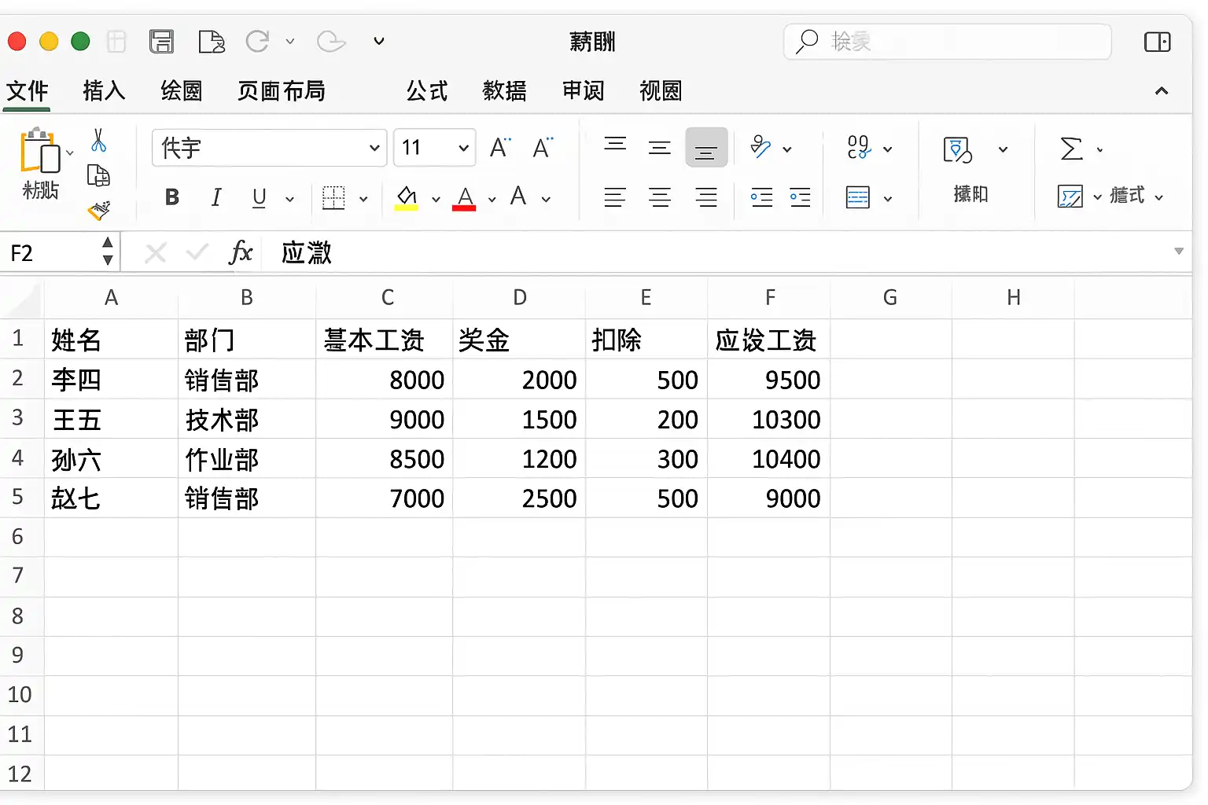Click the large A phonetic text icon
Screen dimensions: 1208x805
517,196
